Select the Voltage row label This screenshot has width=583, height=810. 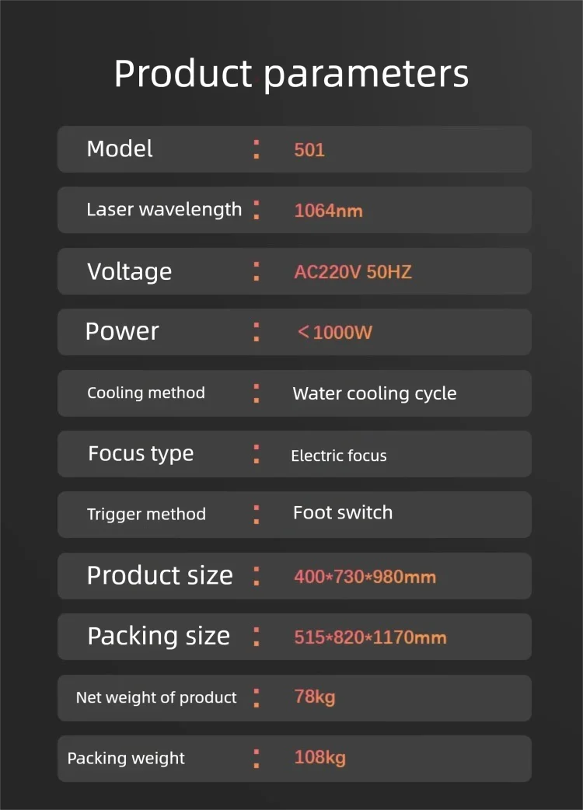pos(130,272)
